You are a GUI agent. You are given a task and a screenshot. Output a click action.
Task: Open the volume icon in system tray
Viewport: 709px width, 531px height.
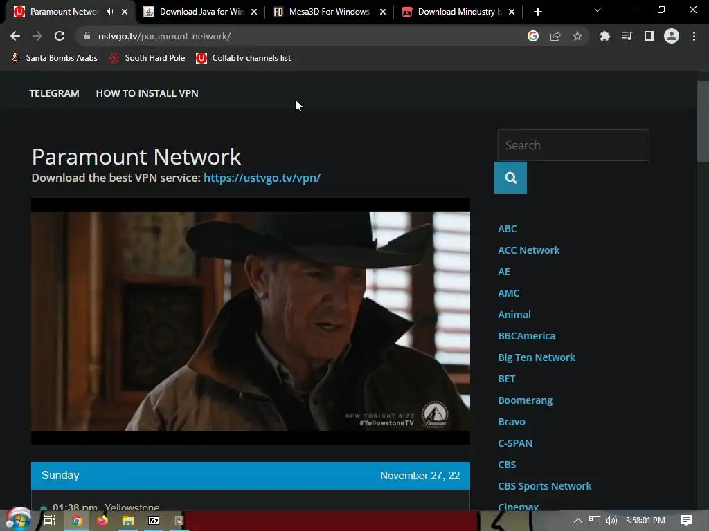click(611, 521)
